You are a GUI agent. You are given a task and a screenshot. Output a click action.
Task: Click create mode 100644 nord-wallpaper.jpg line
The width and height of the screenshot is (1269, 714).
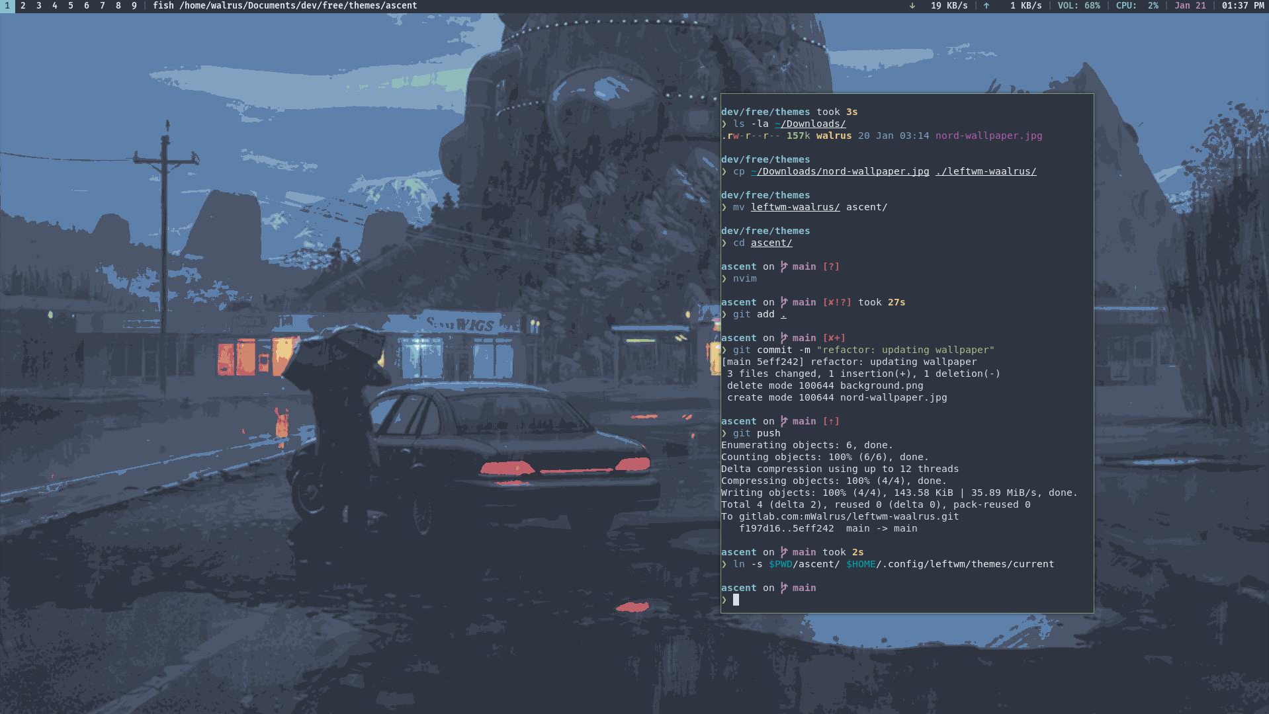(x=837, y=398)
